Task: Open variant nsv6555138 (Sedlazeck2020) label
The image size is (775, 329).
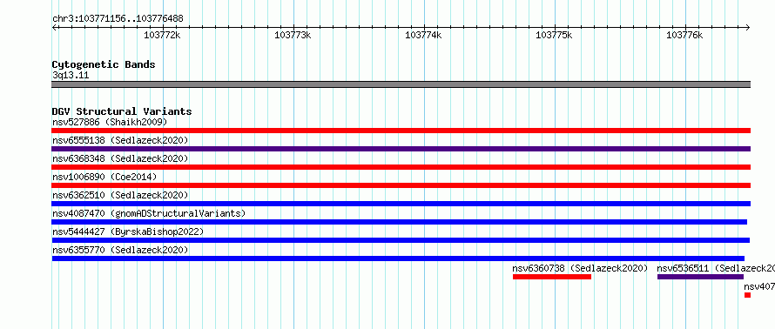Action: 120,140
